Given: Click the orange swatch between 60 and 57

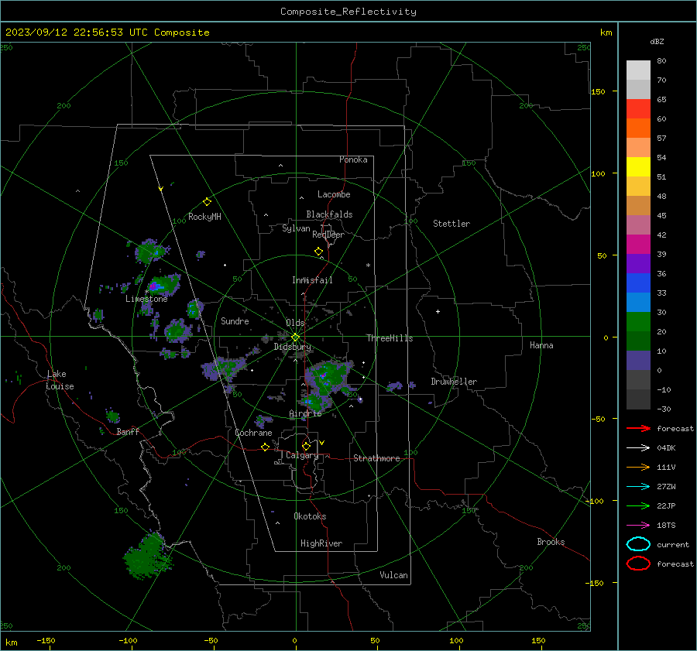Looking at the screenshot, I should point(638,128).
